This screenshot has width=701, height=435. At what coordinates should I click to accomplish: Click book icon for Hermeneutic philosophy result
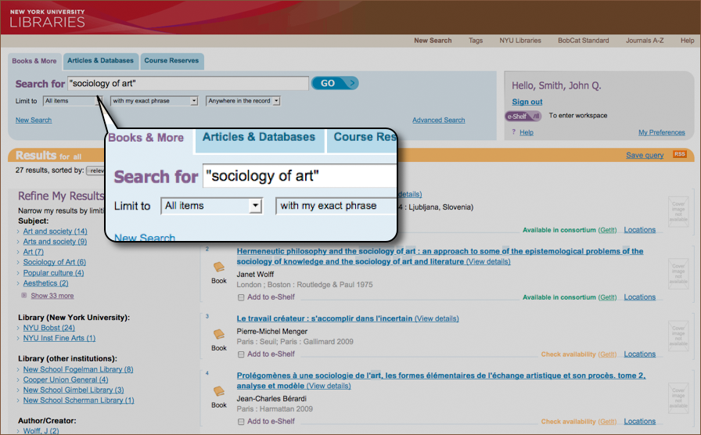click(218, 267)
